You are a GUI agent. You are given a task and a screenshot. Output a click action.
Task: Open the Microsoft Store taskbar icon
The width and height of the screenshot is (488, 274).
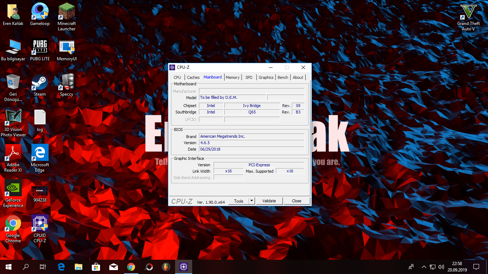96,267
